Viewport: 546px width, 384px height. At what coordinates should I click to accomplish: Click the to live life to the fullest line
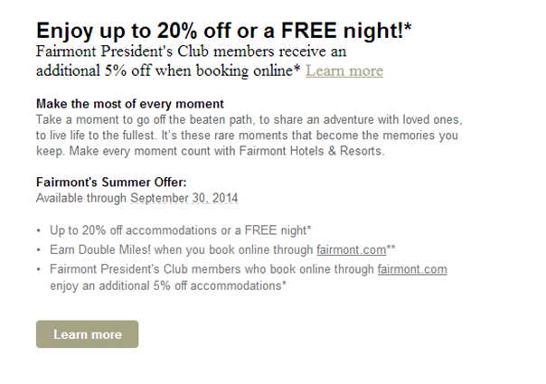247,136
